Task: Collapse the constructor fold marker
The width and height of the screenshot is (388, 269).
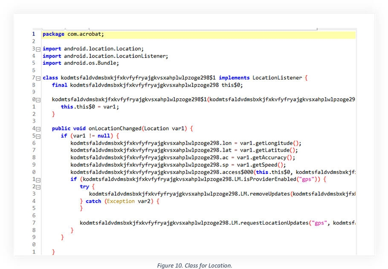Action: (x=38, y=100)
